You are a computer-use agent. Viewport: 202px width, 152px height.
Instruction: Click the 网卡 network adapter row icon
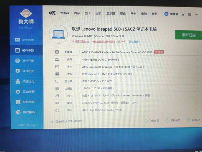pos(57,96)
